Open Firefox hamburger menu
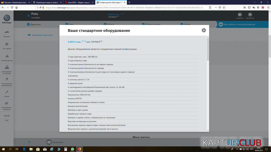 (x=267, y=8)
